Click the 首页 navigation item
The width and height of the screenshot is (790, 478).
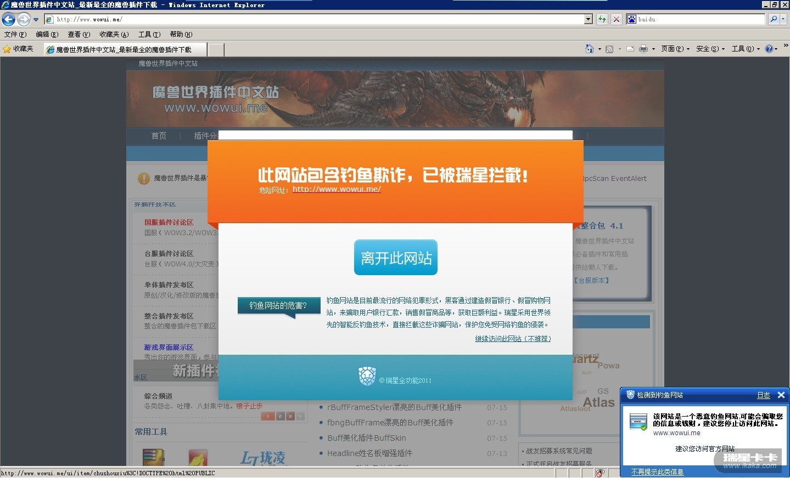pos(159,136)
